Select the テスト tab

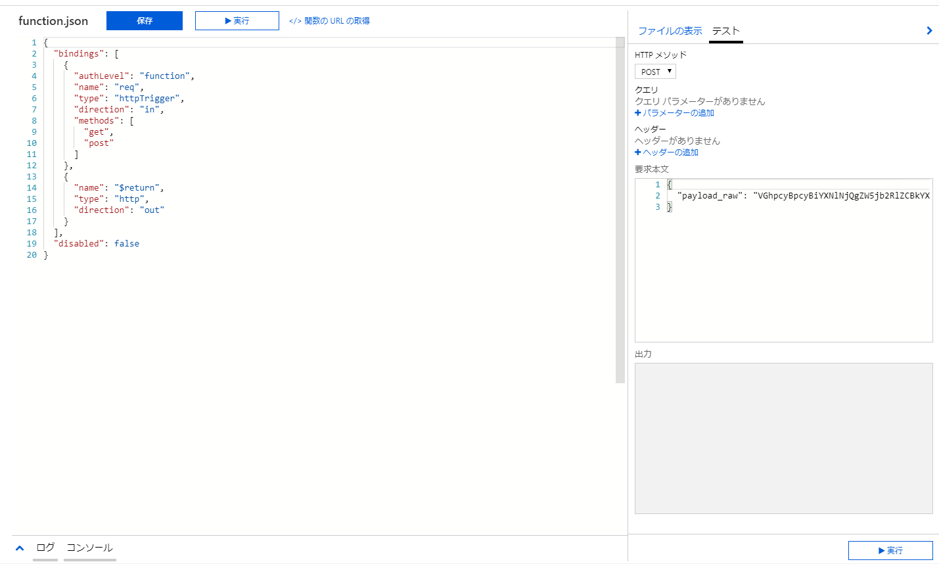coord(726,31)
